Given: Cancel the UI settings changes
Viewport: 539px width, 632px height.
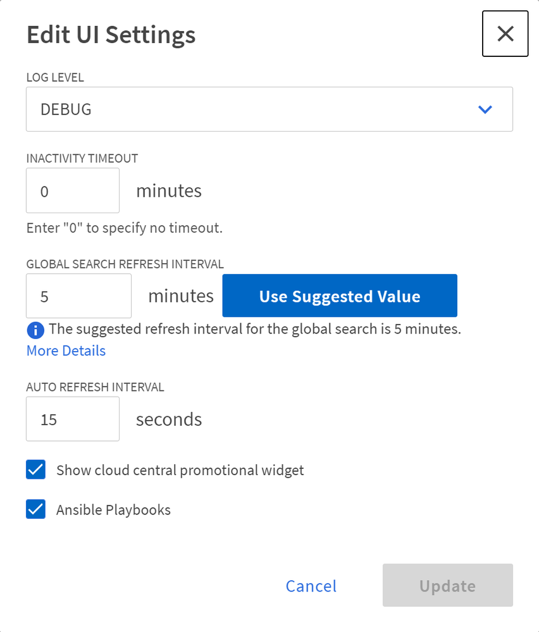Looking at the screenshot, I should tap(311, 586).
